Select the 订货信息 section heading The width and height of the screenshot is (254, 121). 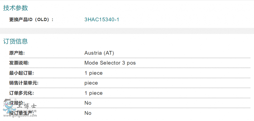click(x=16, y=41)
